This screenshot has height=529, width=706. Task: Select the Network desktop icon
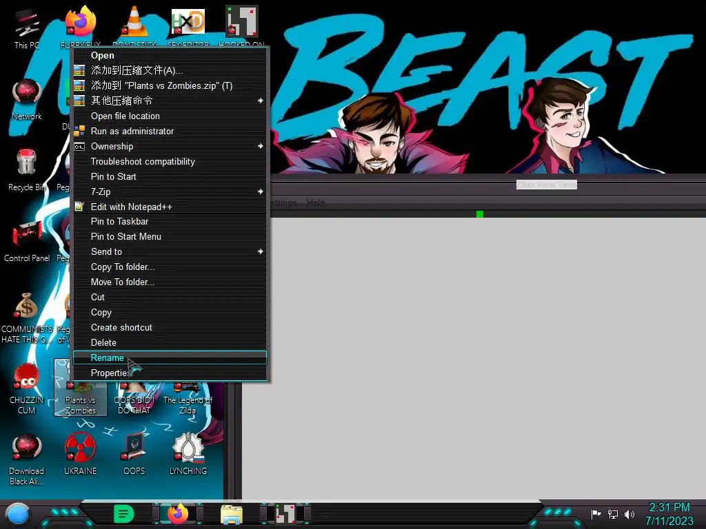pos(27,98)
